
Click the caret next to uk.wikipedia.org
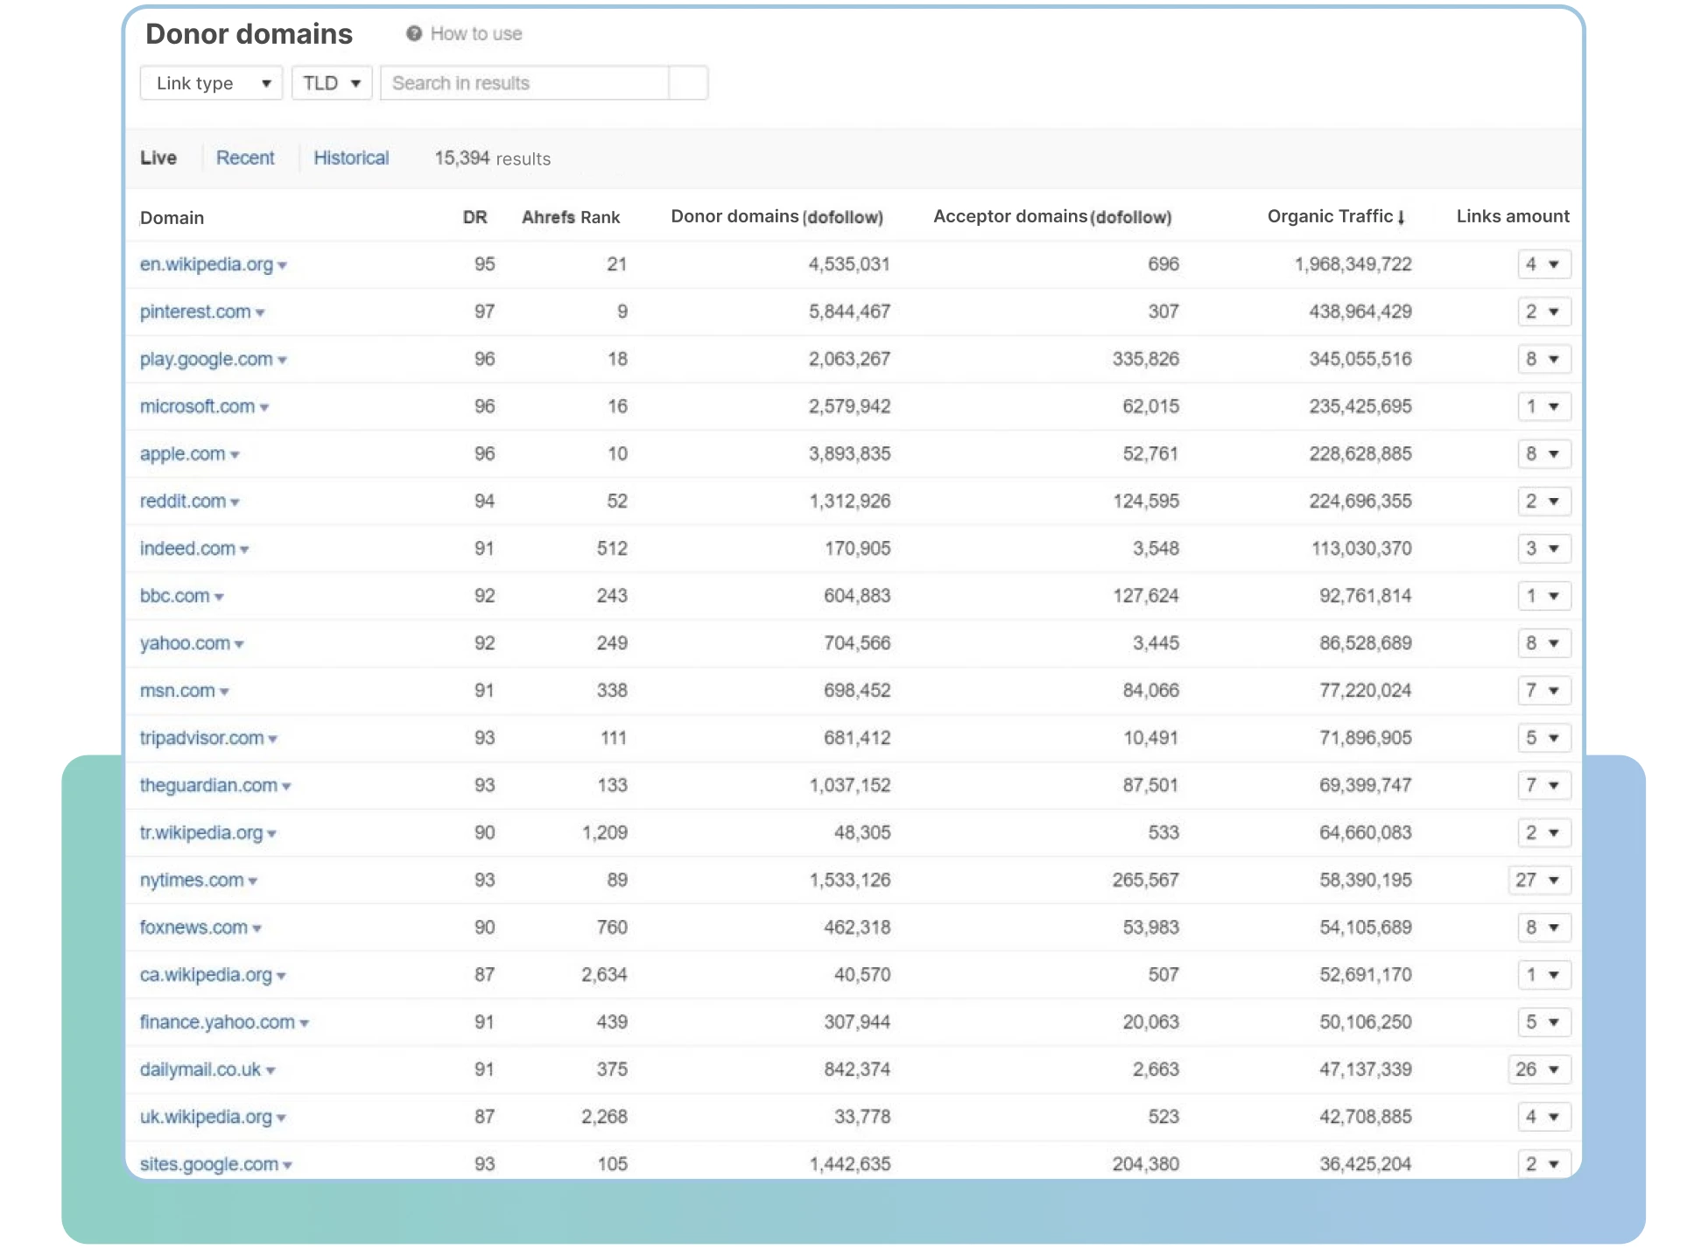point(281,1118)
